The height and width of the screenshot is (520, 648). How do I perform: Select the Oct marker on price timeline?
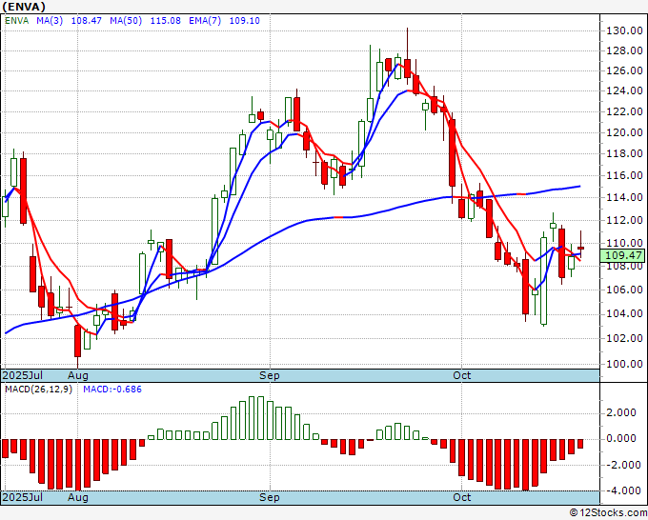(461, 375)
